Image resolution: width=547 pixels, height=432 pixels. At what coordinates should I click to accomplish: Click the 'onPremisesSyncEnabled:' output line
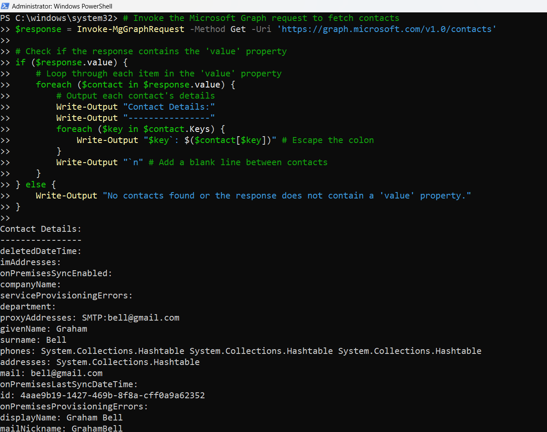[x=56, y=273]
